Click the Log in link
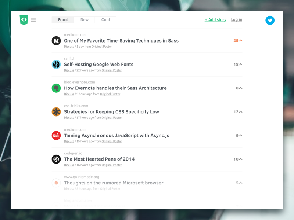 click(237, 20)
